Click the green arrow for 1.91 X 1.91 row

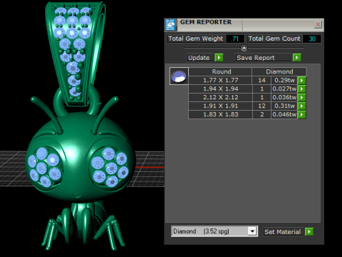point(301,106)
